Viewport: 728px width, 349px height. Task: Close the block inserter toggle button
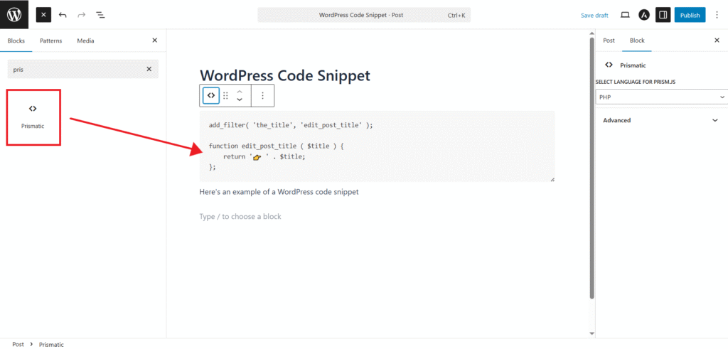43,15
